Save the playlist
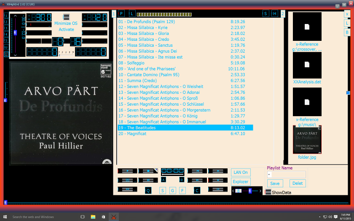Viewport: 354px width, 221px height. pyautogui.click(x=275, y=184)
